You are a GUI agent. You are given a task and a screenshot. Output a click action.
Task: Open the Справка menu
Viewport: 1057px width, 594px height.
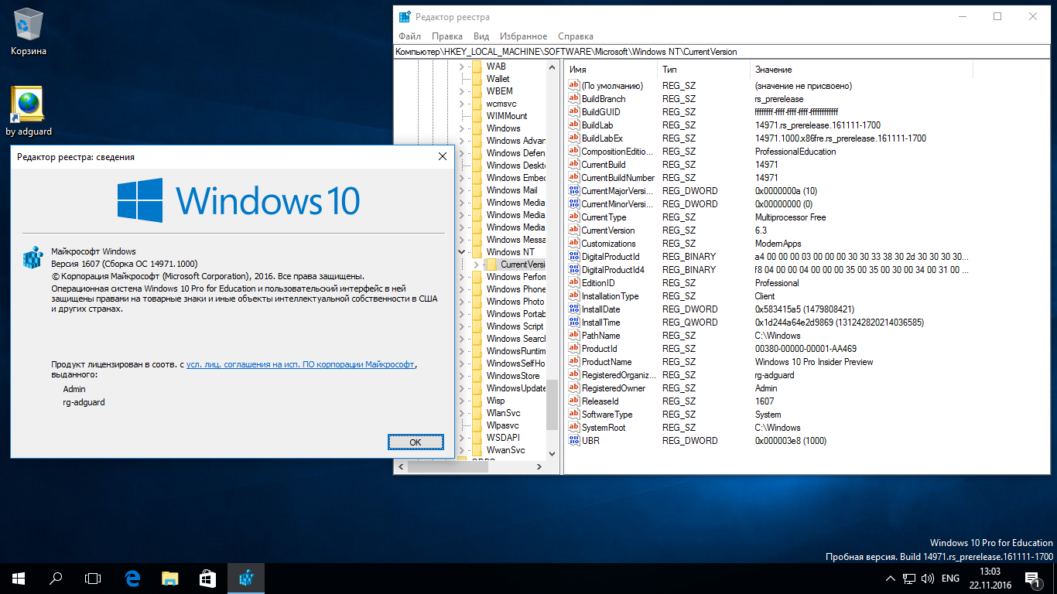pyautogui.click(x=576, y=36)
